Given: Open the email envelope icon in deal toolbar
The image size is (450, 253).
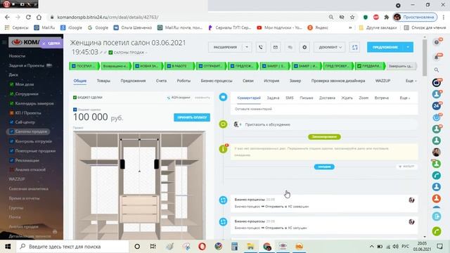Looking at the screenshot, I should click(276, 47).
